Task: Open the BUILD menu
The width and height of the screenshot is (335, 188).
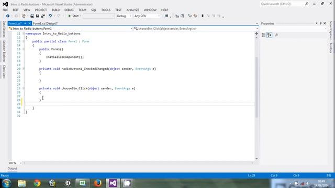Action: pos(55,10)
